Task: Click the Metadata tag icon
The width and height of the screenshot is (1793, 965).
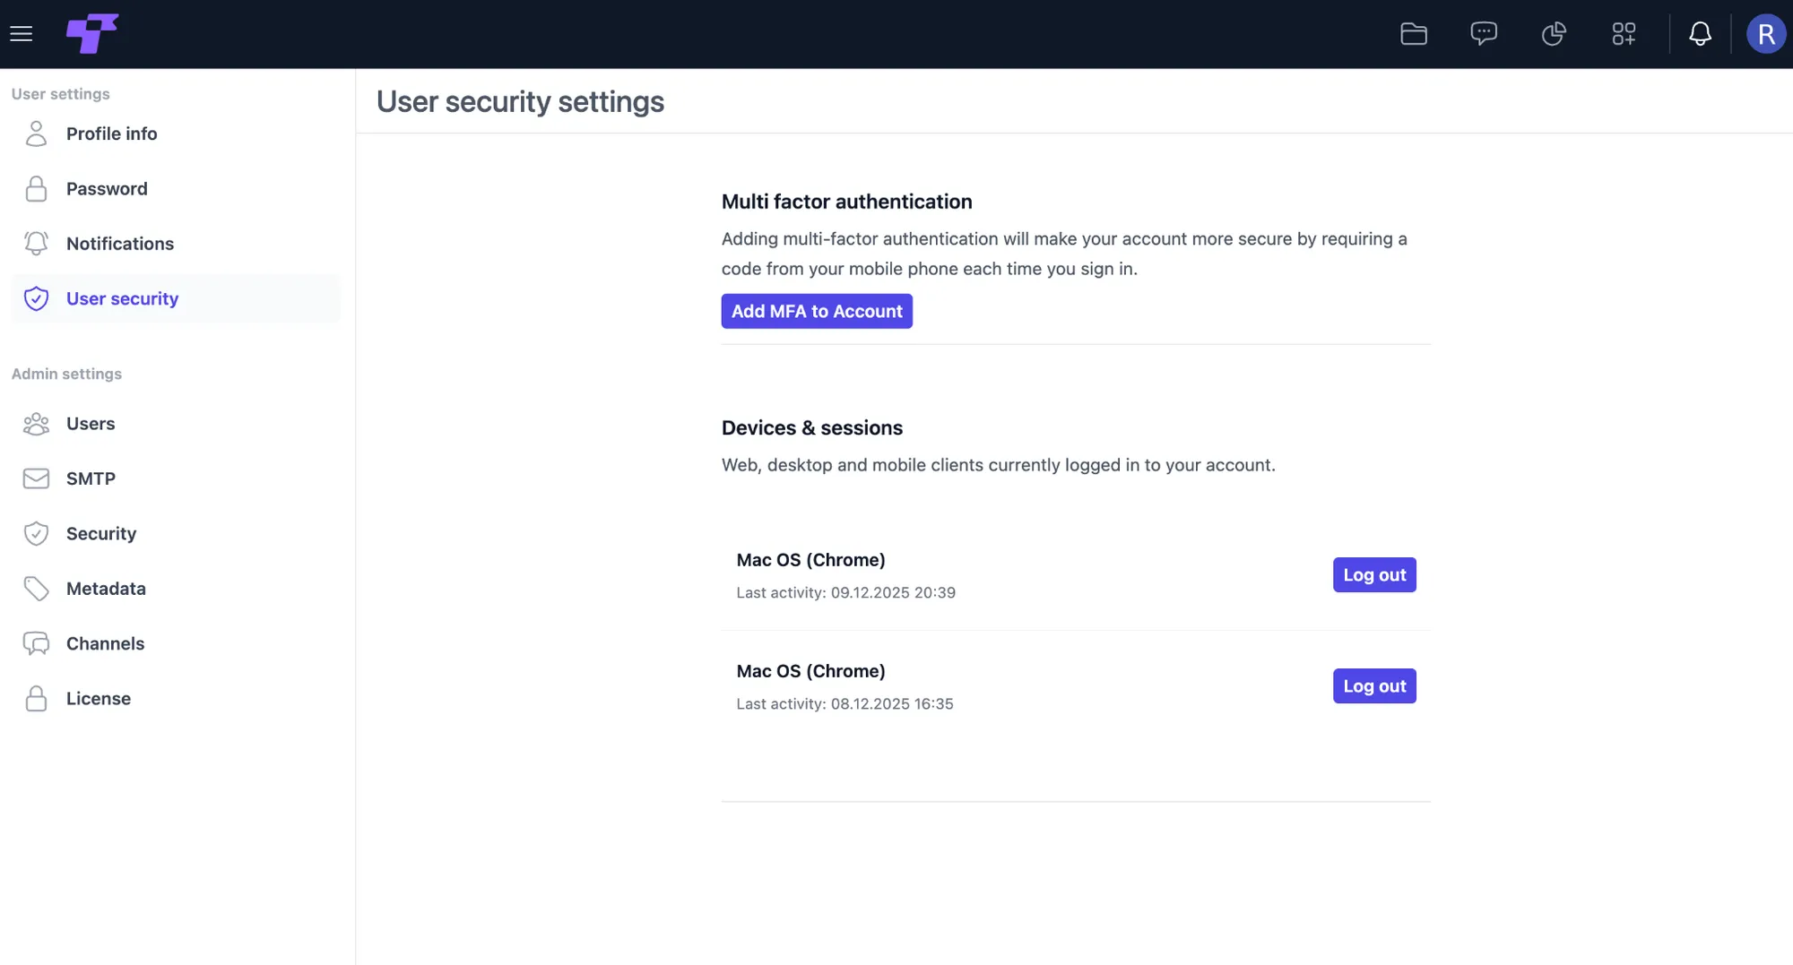Action: click(36, 589)
